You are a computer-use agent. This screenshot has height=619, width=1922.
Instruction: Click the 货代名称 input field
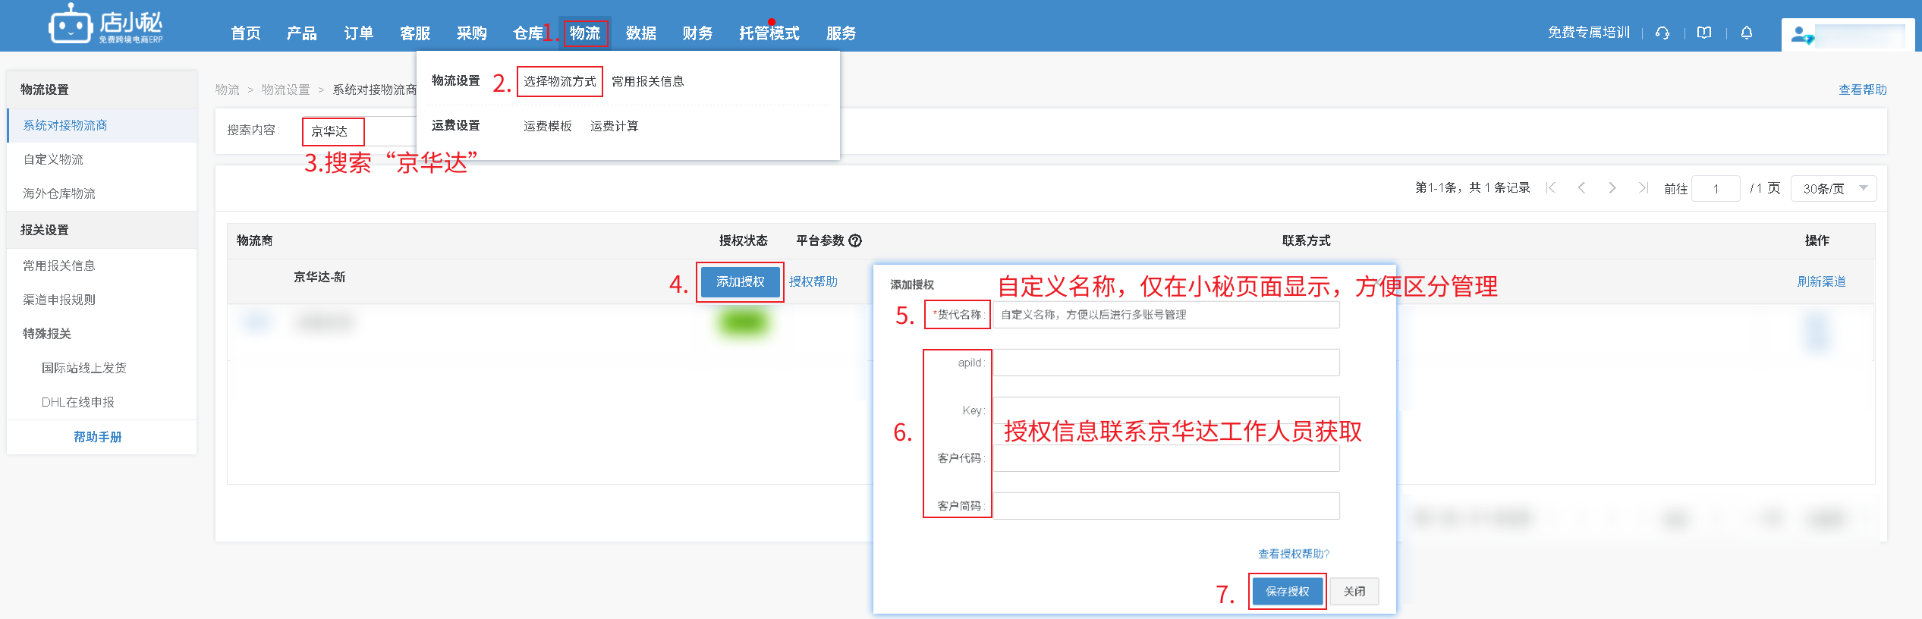coord(1165,315)
